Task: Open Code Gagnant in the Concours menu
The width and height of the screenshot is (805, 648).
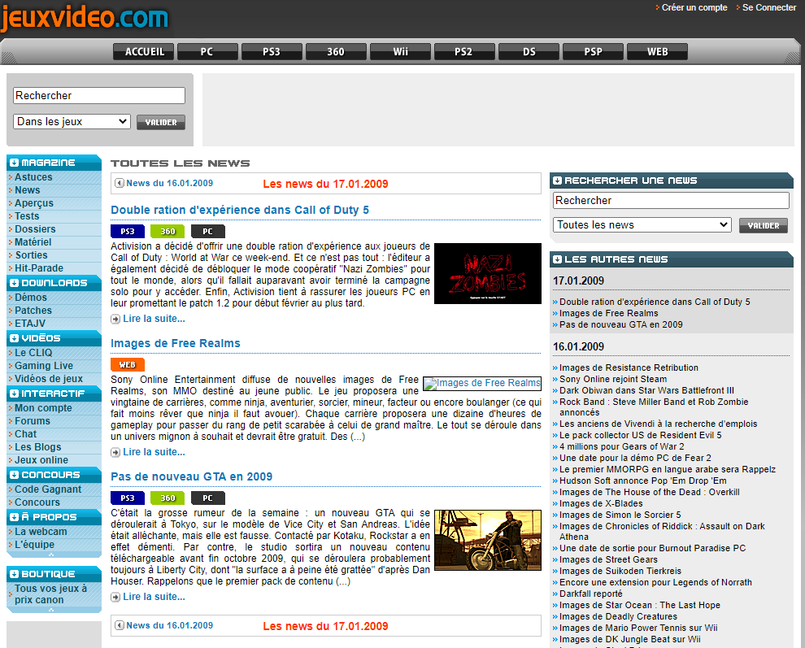Action: click(x=48, y=489)
